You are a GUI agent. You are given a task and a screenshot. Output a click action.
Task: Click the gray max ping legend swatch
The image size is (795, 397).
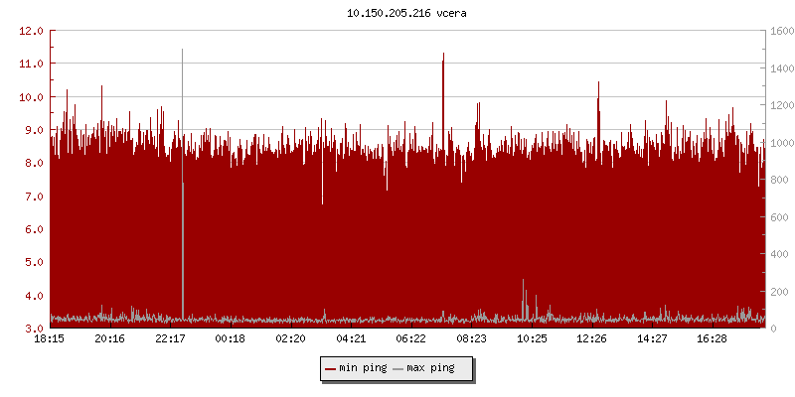[x=398, y=368]
